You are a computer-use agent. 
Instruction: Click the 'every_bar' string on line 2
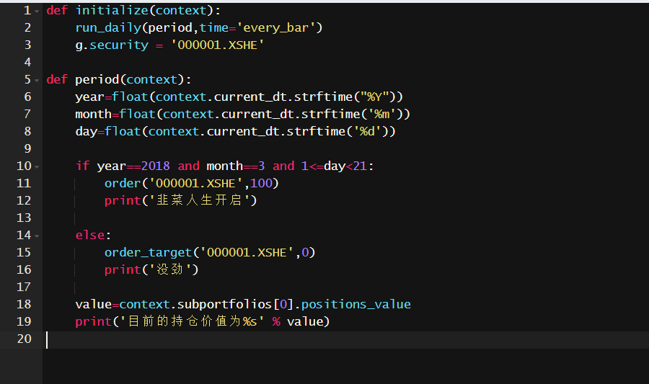279,27
